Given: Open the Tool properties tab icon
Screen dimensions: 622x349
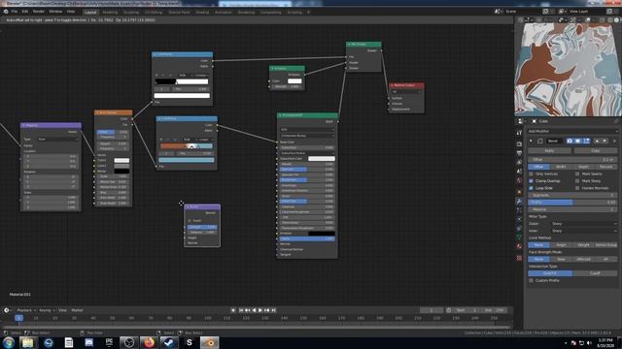Looking at the screenshot, I should pyautogui.click(x=519, y=133).
